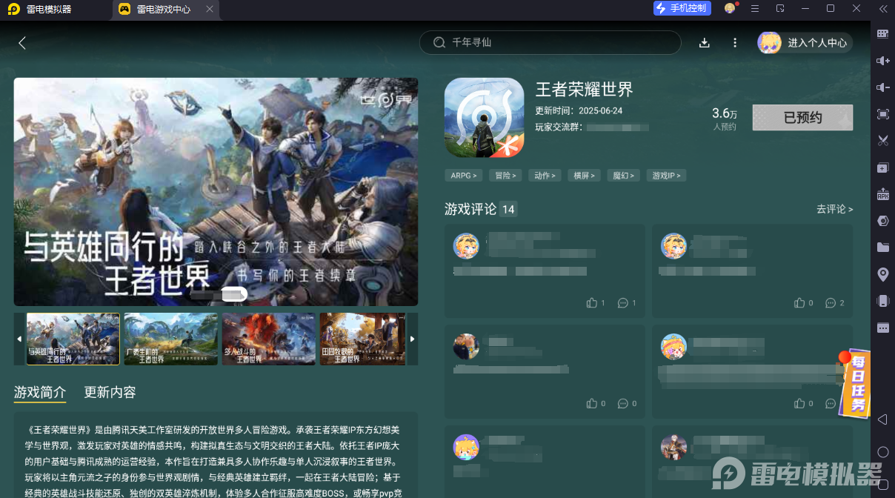
Task: Open virtual location pin icon
Action: 882,274
